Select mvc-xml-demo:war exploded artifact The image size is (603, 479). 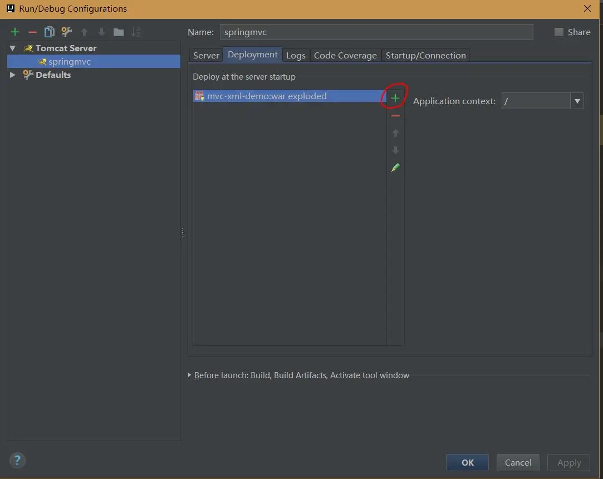pos(290,96)
